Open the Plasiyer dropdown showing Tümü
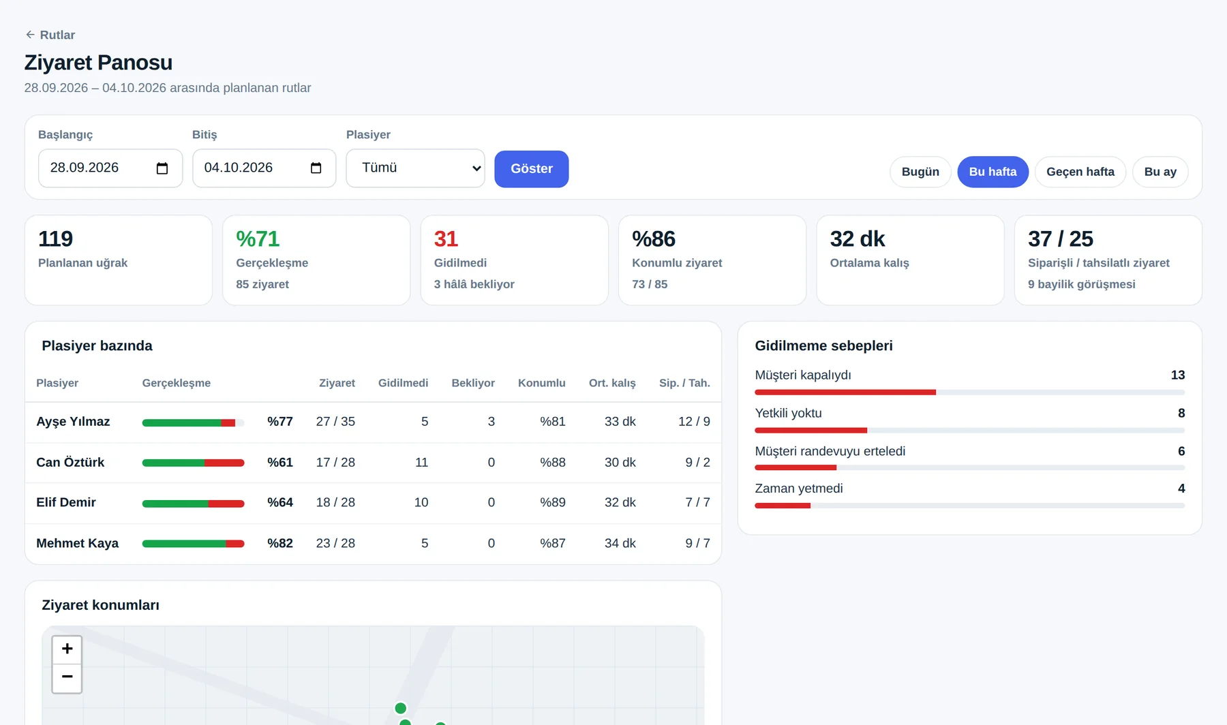Image resolution: width=1227 pixels, height=725 pixels. tap(416, 168)
